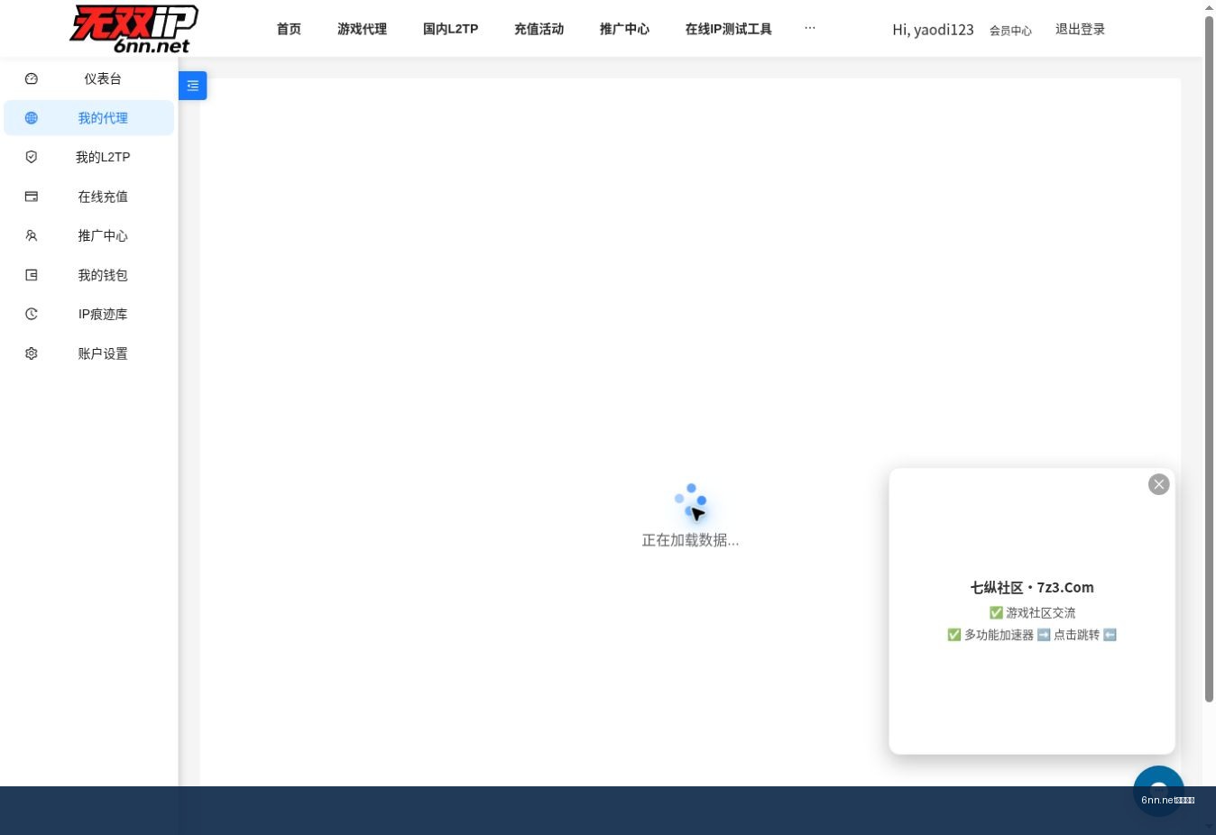Click the globe icon for 我的代理
The height and width of the screenshot is (835, 1216).
32,118
